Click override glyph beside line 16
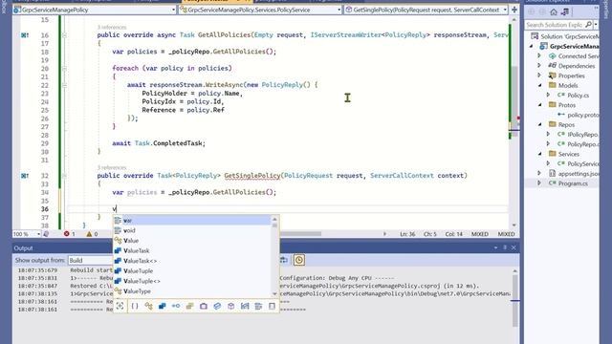 click(25, 35)
